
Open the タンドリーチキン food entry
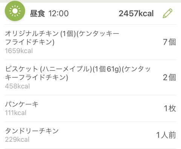pyautogui.click(x=90, y=135)
